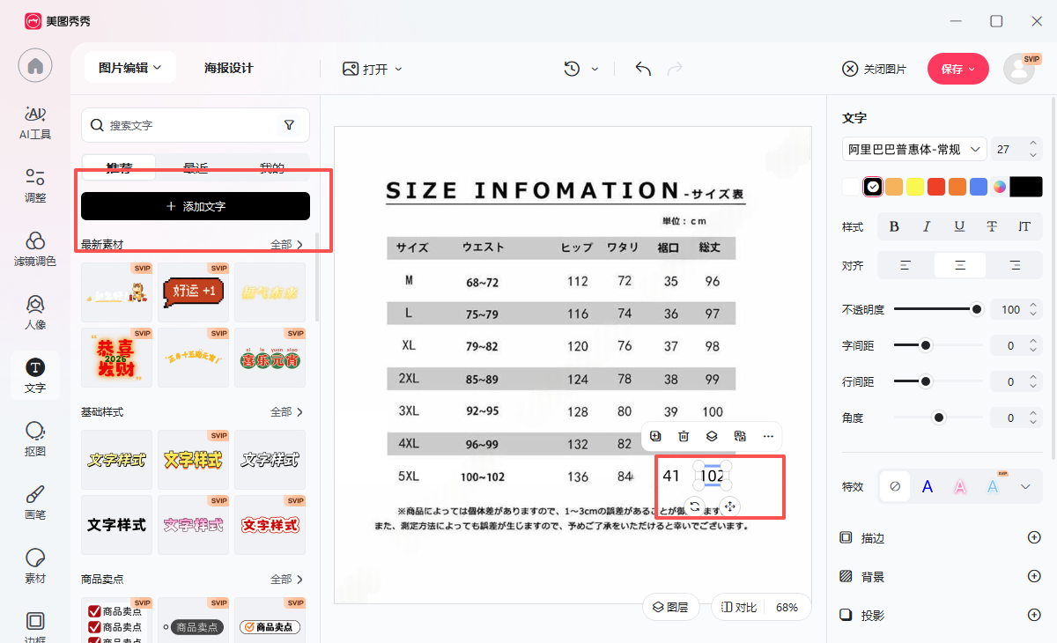Select the 文字 text tool in sidebar
Screen dimensions: 1057x643
(35, 376)
